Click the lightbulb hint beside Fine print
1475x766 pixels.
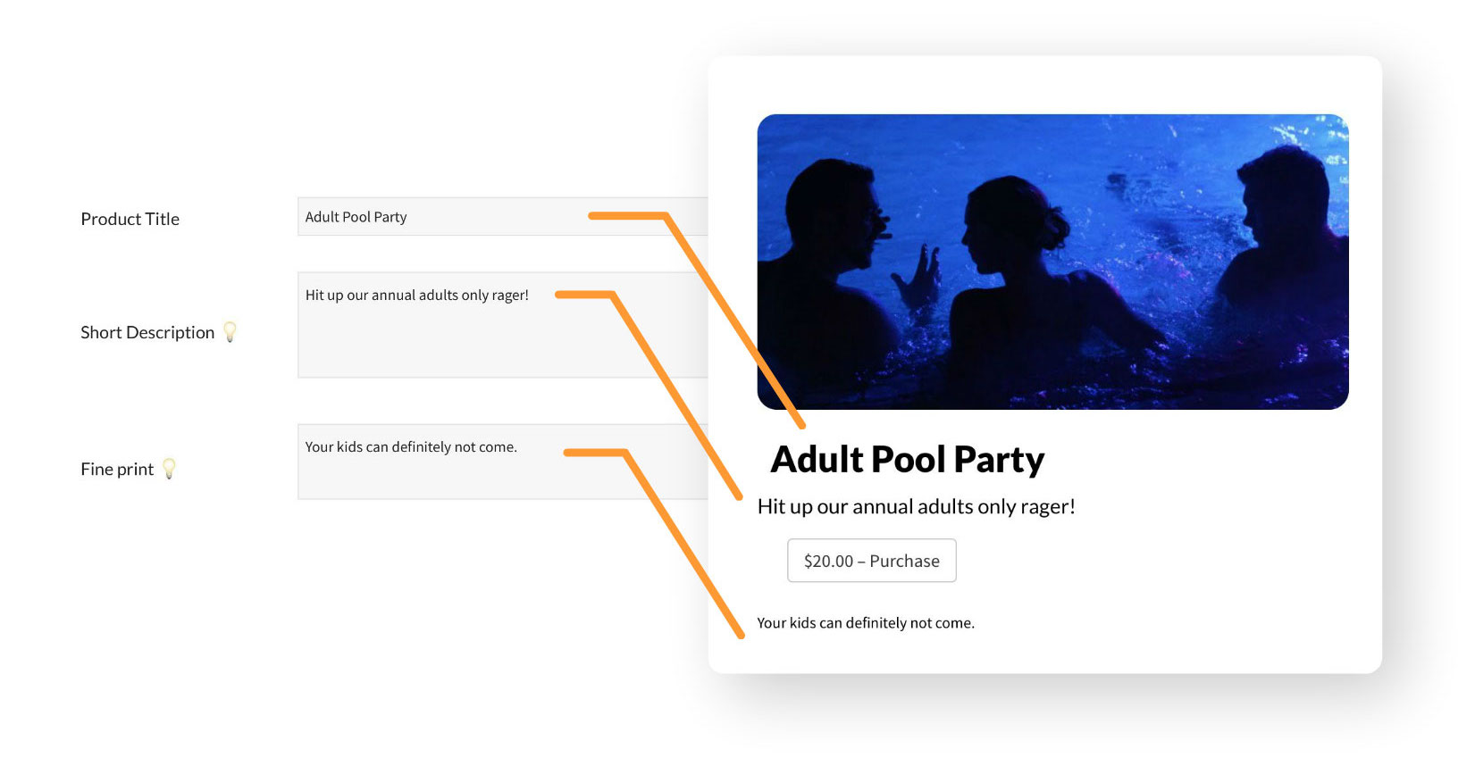coord(169,469)
